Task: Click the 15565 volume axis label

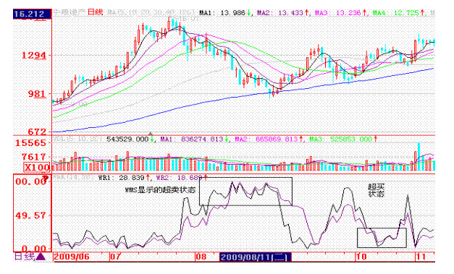Action: (30, 142)
